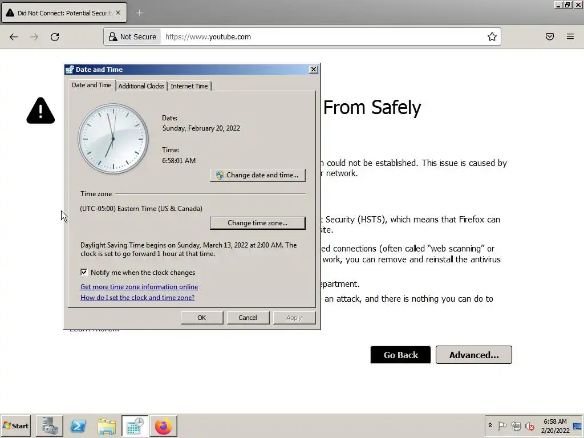Go back using Firefox back arrow
584x438 pixels.
14,37
